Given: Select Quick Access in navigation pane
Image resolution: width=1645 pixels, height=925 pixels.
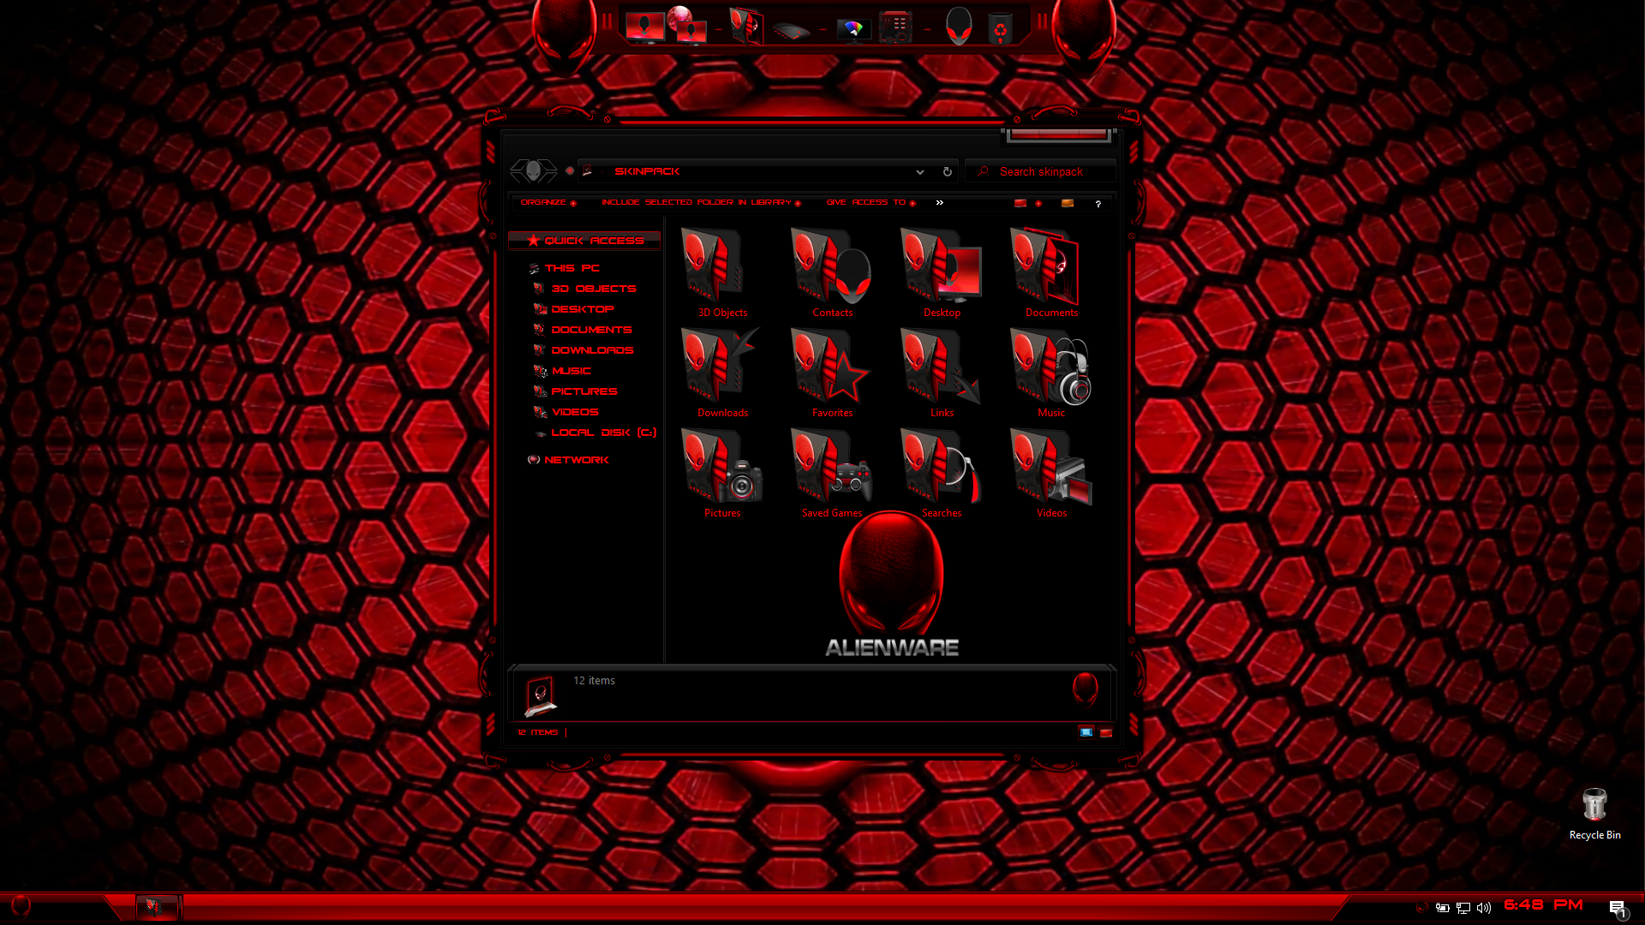Looking at the screenshot, I should pos(593,241).
